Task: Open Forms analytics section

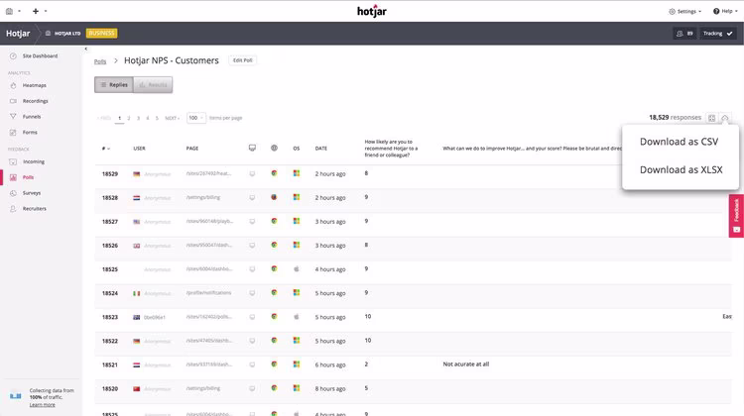Action: pos(30,132)
